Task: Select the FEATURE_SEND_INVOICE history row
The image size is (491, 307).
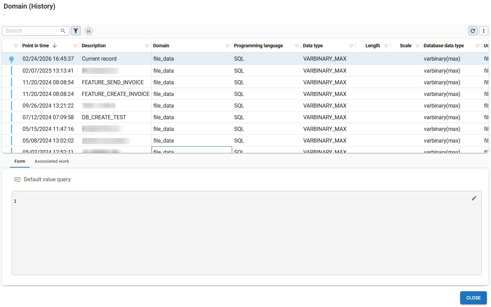Action: [113, 82]
